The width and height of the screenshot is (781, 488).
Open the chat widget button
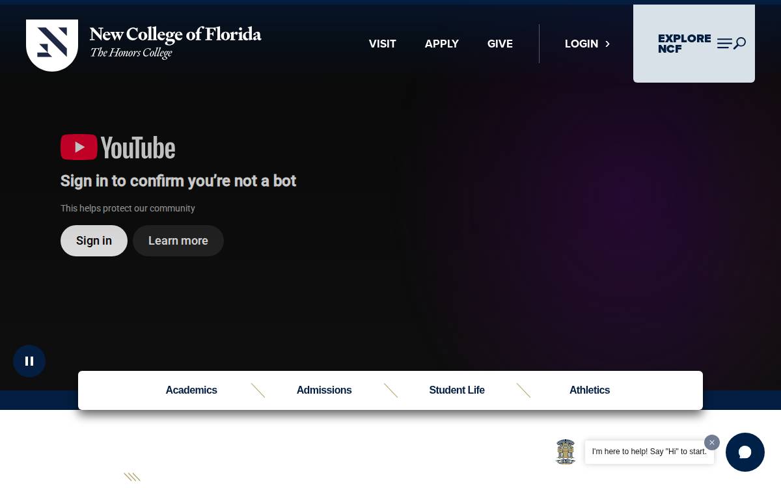745,452
